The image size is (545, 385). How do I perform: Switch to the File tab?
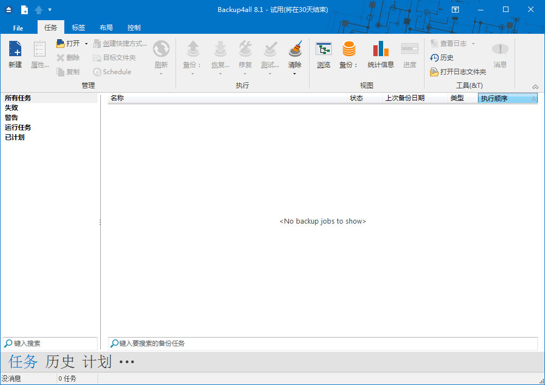(x=18, y=27)
